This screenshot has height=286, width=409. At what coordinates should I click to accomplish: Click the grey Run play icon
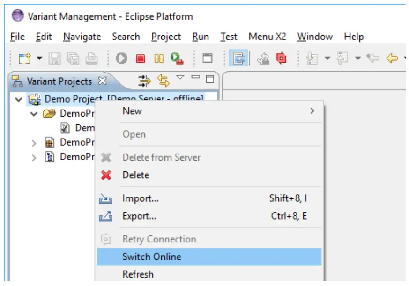pyautogui.click(x=121, y=58)
